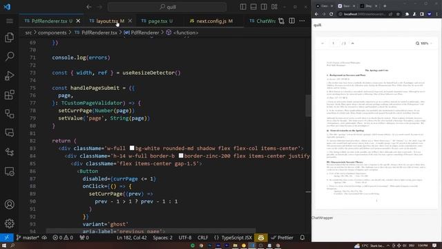Synchronize changes with the status bar cloud icon
Screen dimensions: 442x249
44,238
